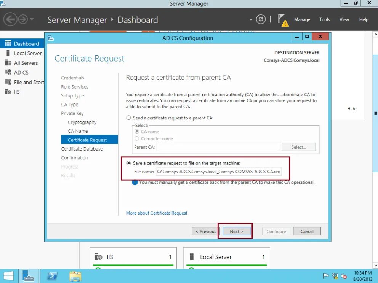Select the Certificate Request wizard step

(90, 140)
